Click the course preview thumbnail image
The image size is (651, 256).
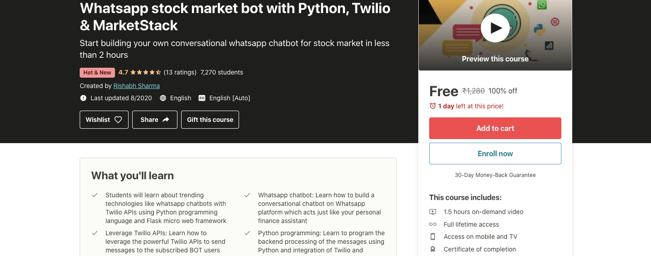pos(495,35)
